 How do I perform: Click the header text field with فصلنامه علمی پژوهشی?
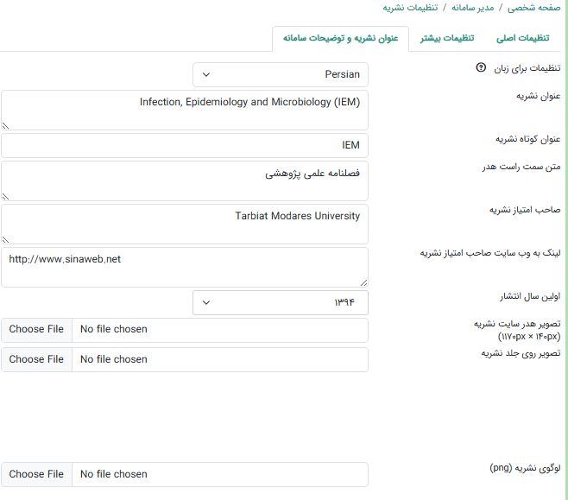185,180
